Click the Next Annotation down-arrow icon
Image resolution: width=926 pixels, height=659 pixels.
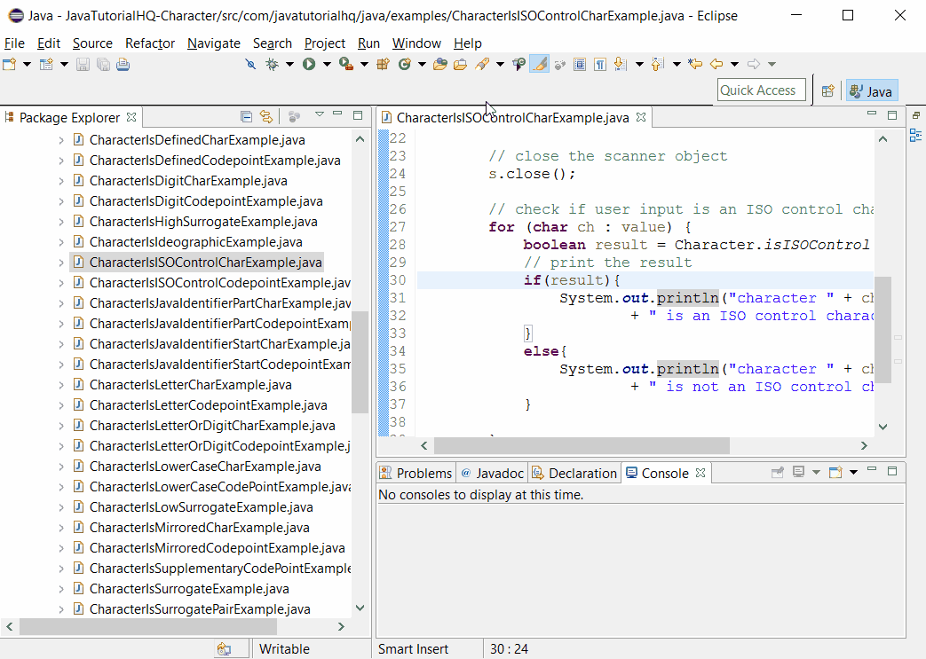pos(620,65)
